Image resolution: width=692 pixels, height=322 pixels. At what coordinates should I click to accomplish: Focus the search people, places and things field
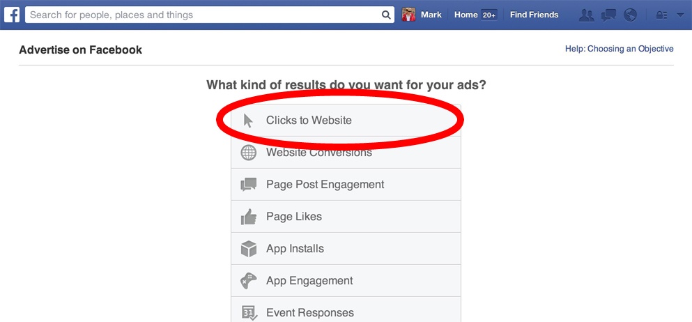click(x=202, y=15)
